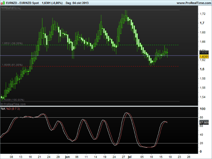Click the date '04 okt 2013'
This screenshot has width=212, height=159.
[81, 3]
